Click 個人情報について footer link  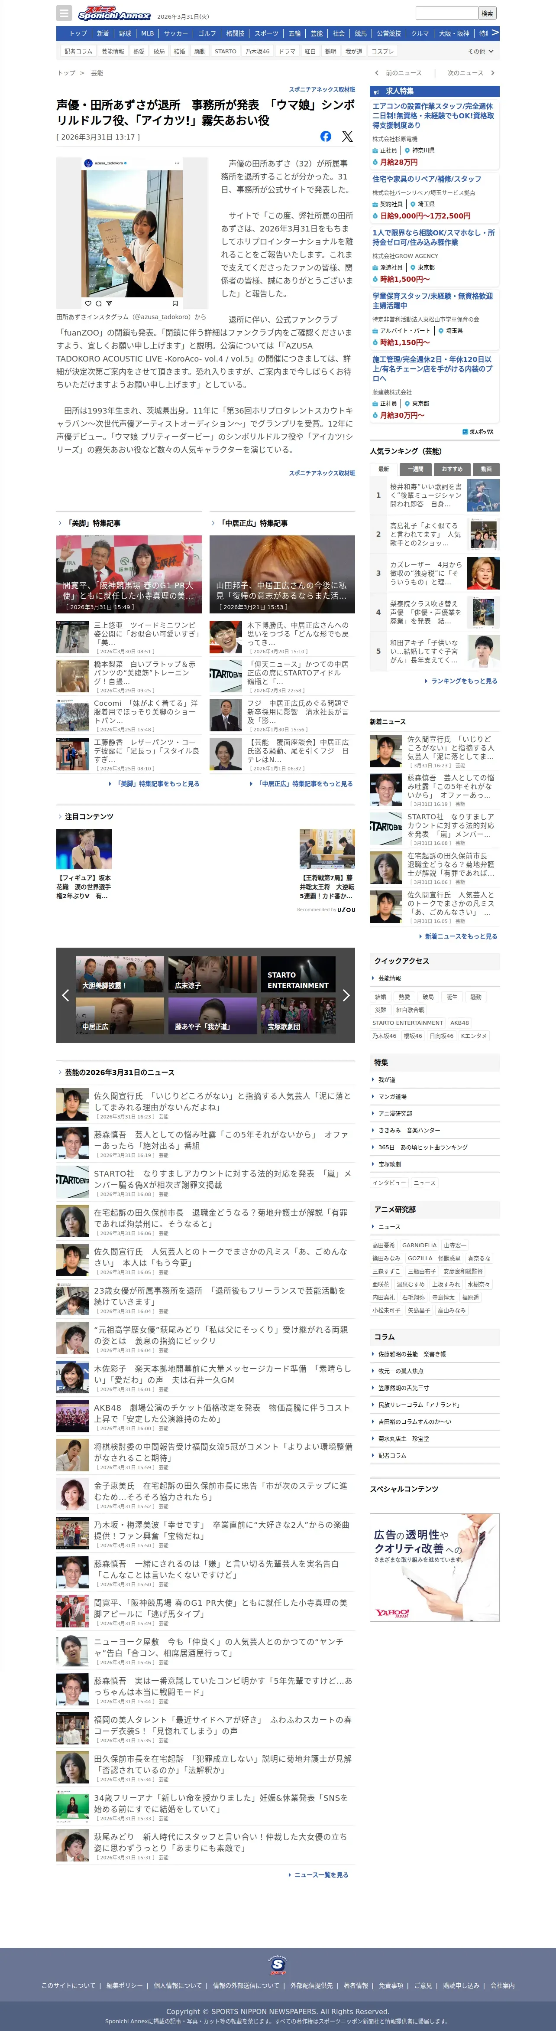pos(177,1985)
